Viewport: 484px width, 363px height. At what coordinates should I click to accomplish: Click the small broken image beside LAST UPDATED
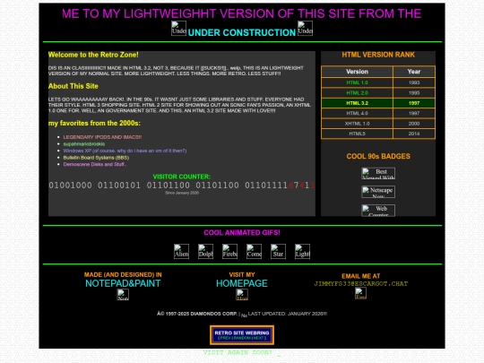[244, 315]
